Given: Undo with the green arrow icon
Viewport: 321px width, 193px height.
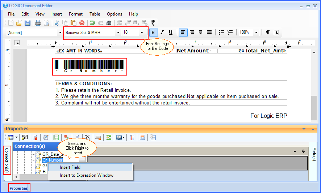Looking at the screenshot, I should [x=92, y=23].
